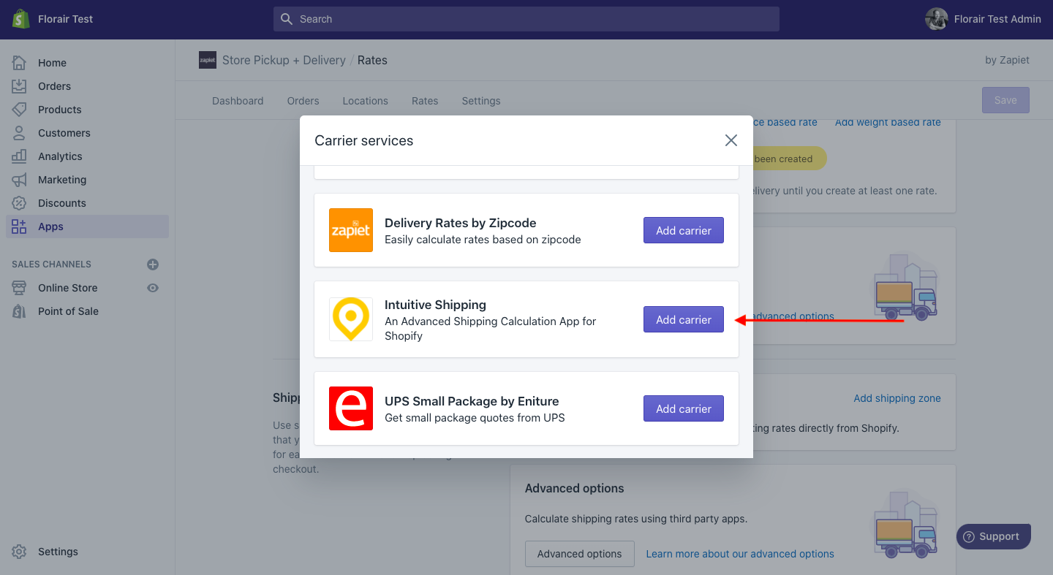Add carrier for UPS Small Package by Eniture
Image resolution: width=1053 pixels, height=575 pixels.
point(684,408)
